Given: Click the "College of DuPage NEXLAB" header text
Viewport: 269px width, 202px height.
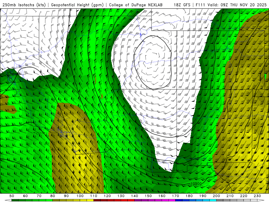Looking at the screenshot, I should 136,5.
